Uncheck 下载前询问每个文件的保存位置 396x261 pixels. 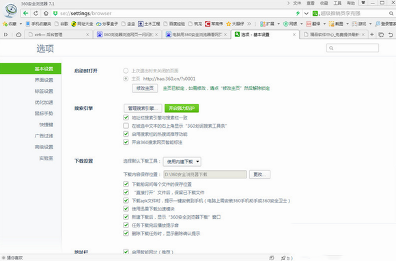point(126,184)
